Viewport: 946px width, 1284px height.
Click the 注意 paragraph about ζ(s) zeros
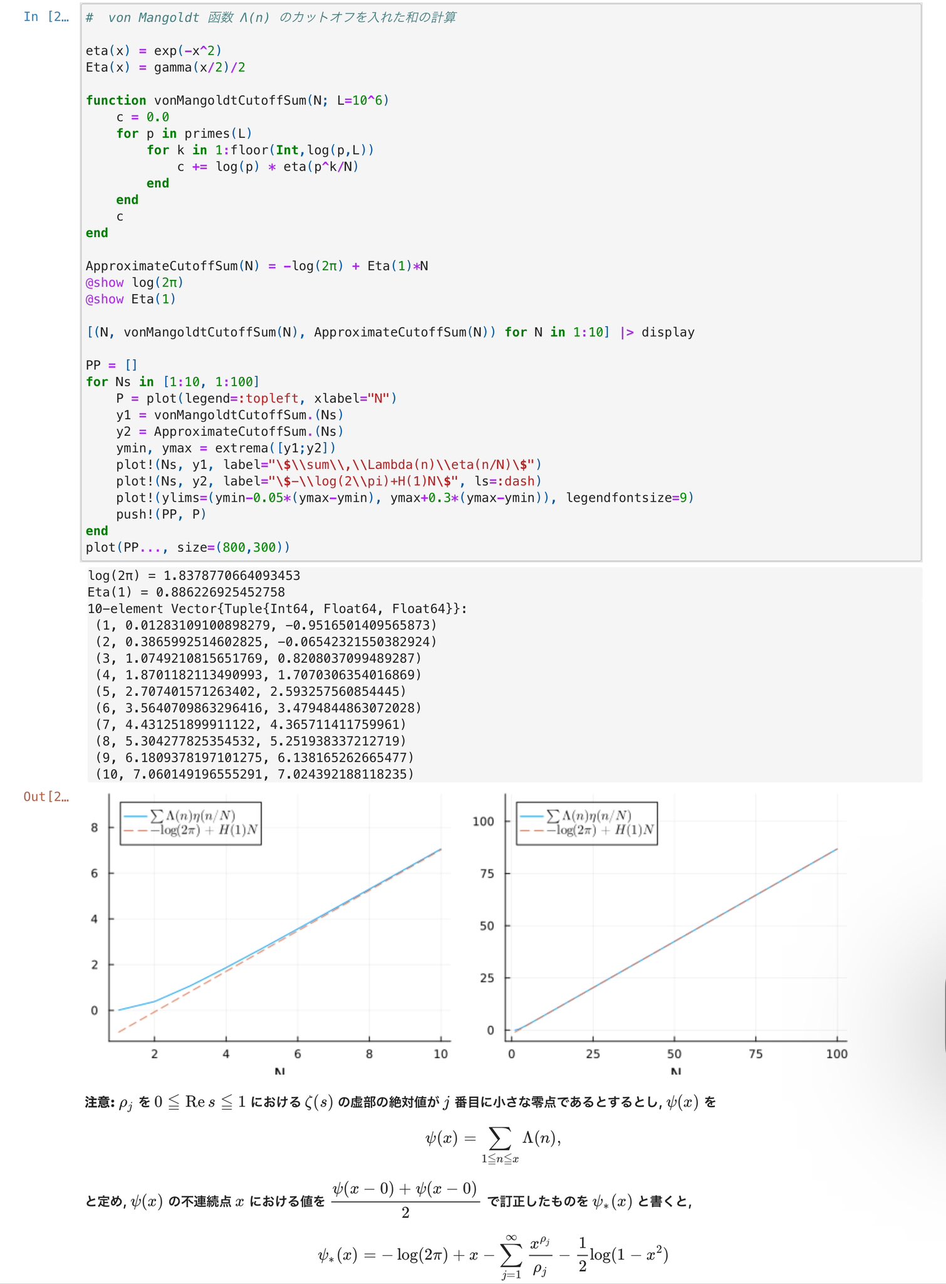point(400,1103)
